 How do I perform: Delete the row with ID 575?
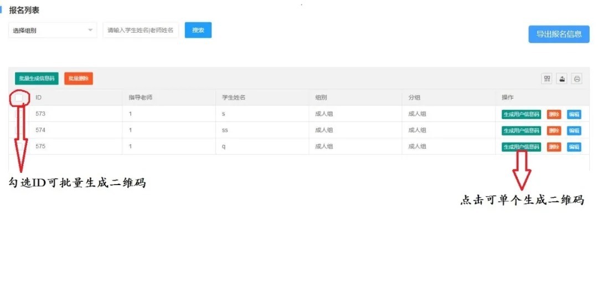554,147
